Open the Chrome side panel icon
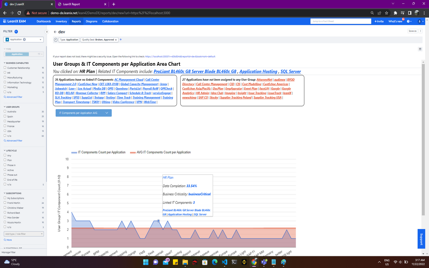This screenshot has width=429, height=268. point(410,13)
